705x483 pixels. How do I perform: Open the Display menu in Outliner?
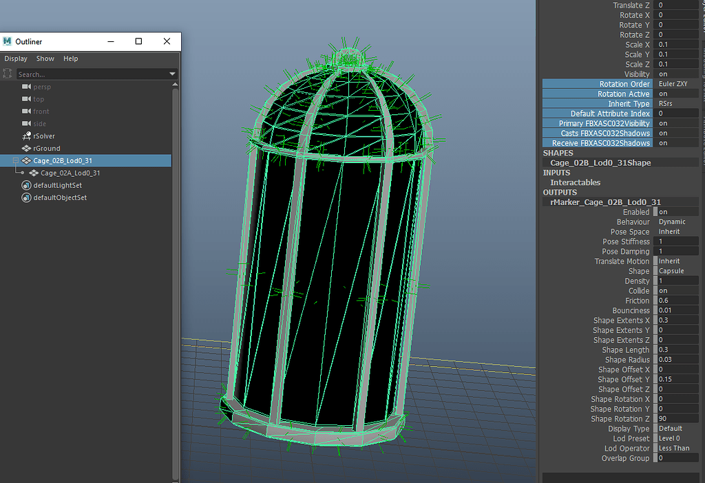[x=15, y=58]
